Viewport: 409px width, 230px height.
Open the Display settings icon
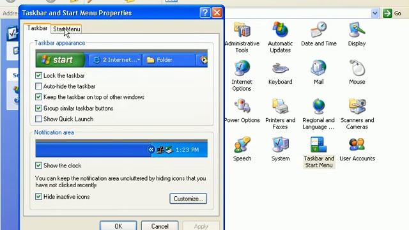(357, 29)
